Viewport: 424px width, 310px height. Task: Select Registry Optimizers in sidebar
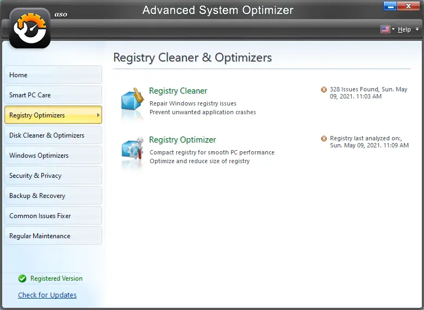coord(53,115)
